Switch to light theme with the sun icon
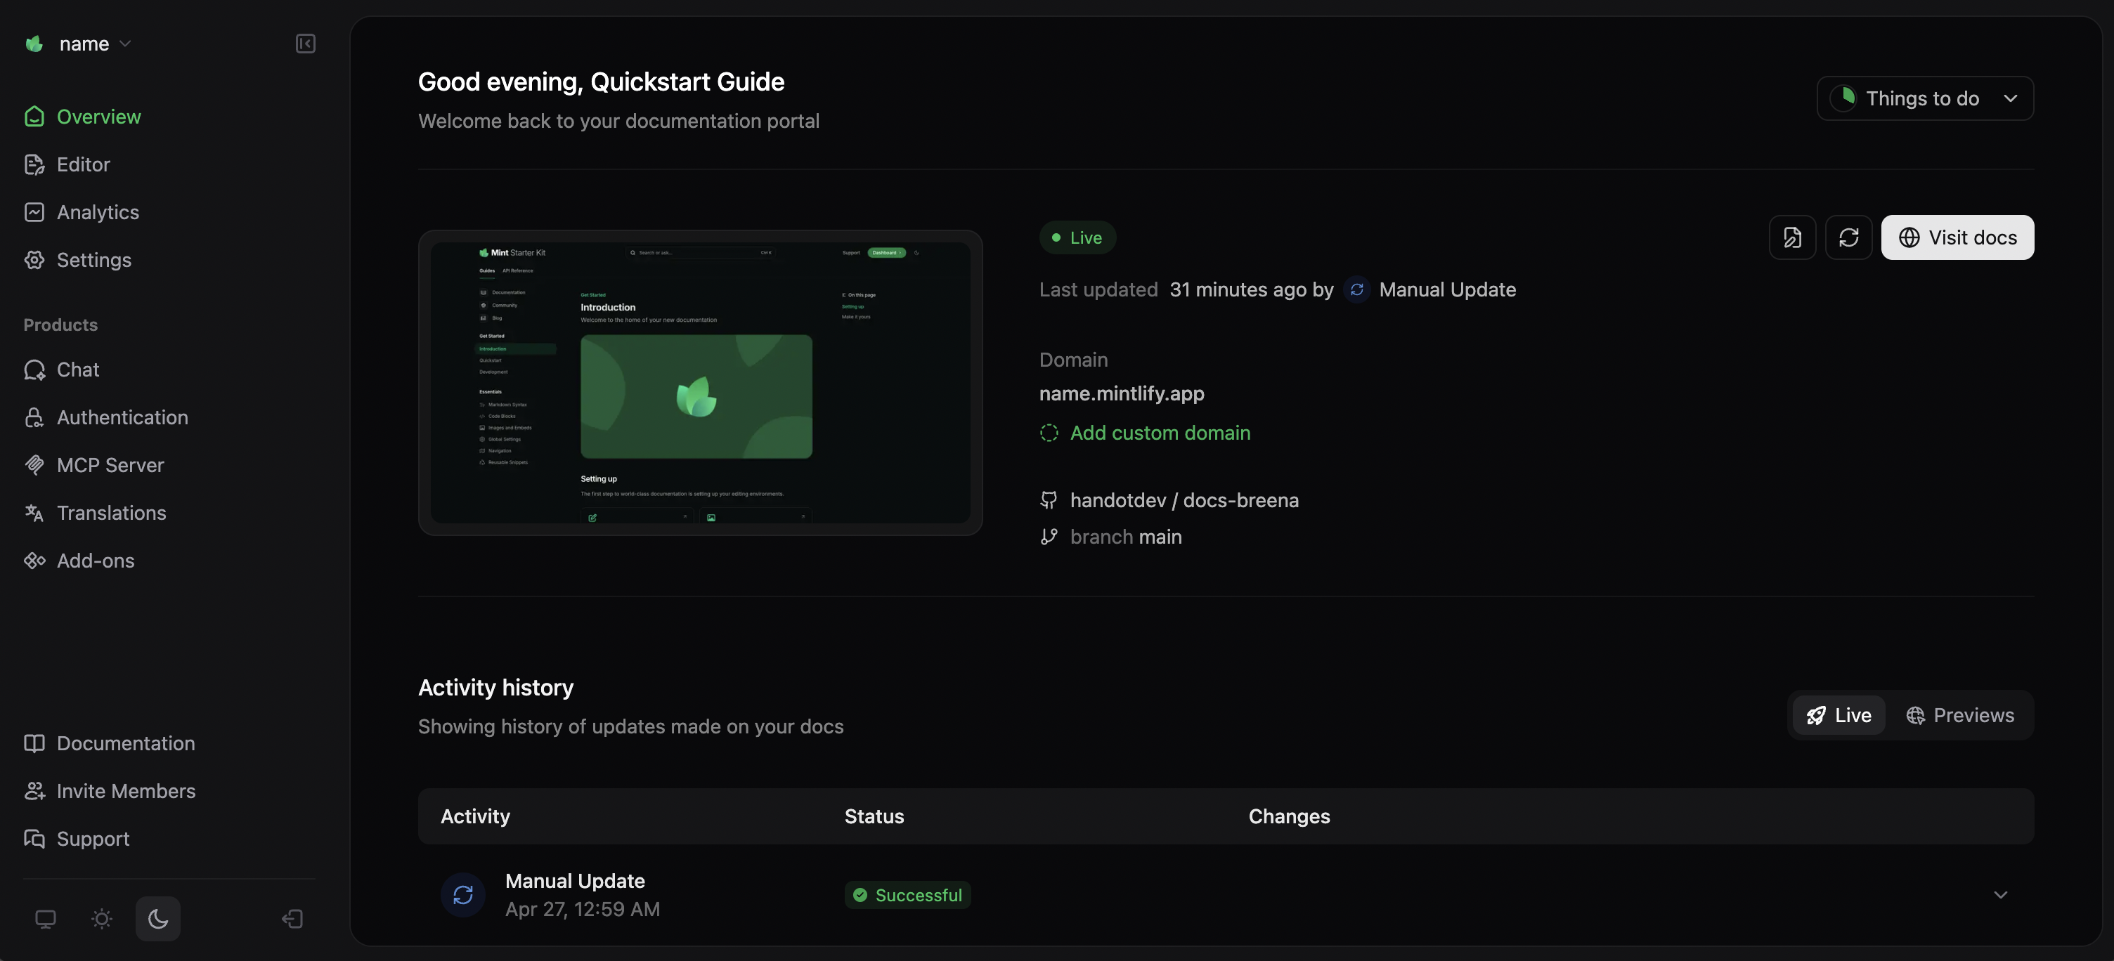Viewport: 2114px width, 961px height. [x=101, y=918]
